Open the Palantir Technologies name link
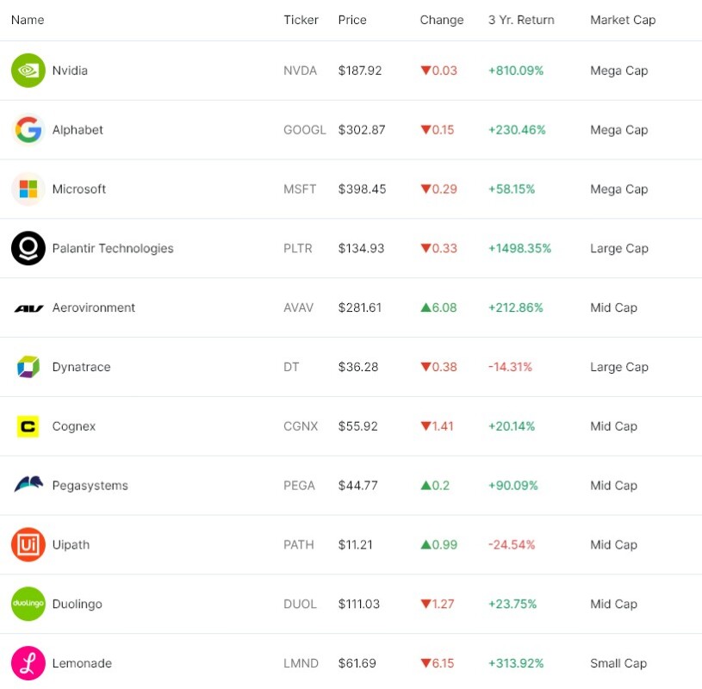Viewport: 702px width, 689px height. [x=113, y=249]
